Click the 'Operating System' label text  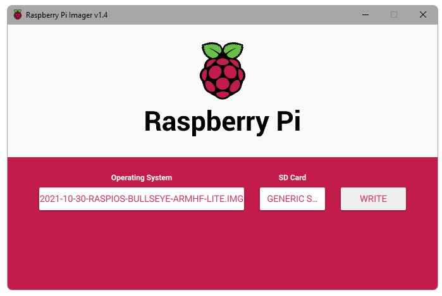click(142, 177)
